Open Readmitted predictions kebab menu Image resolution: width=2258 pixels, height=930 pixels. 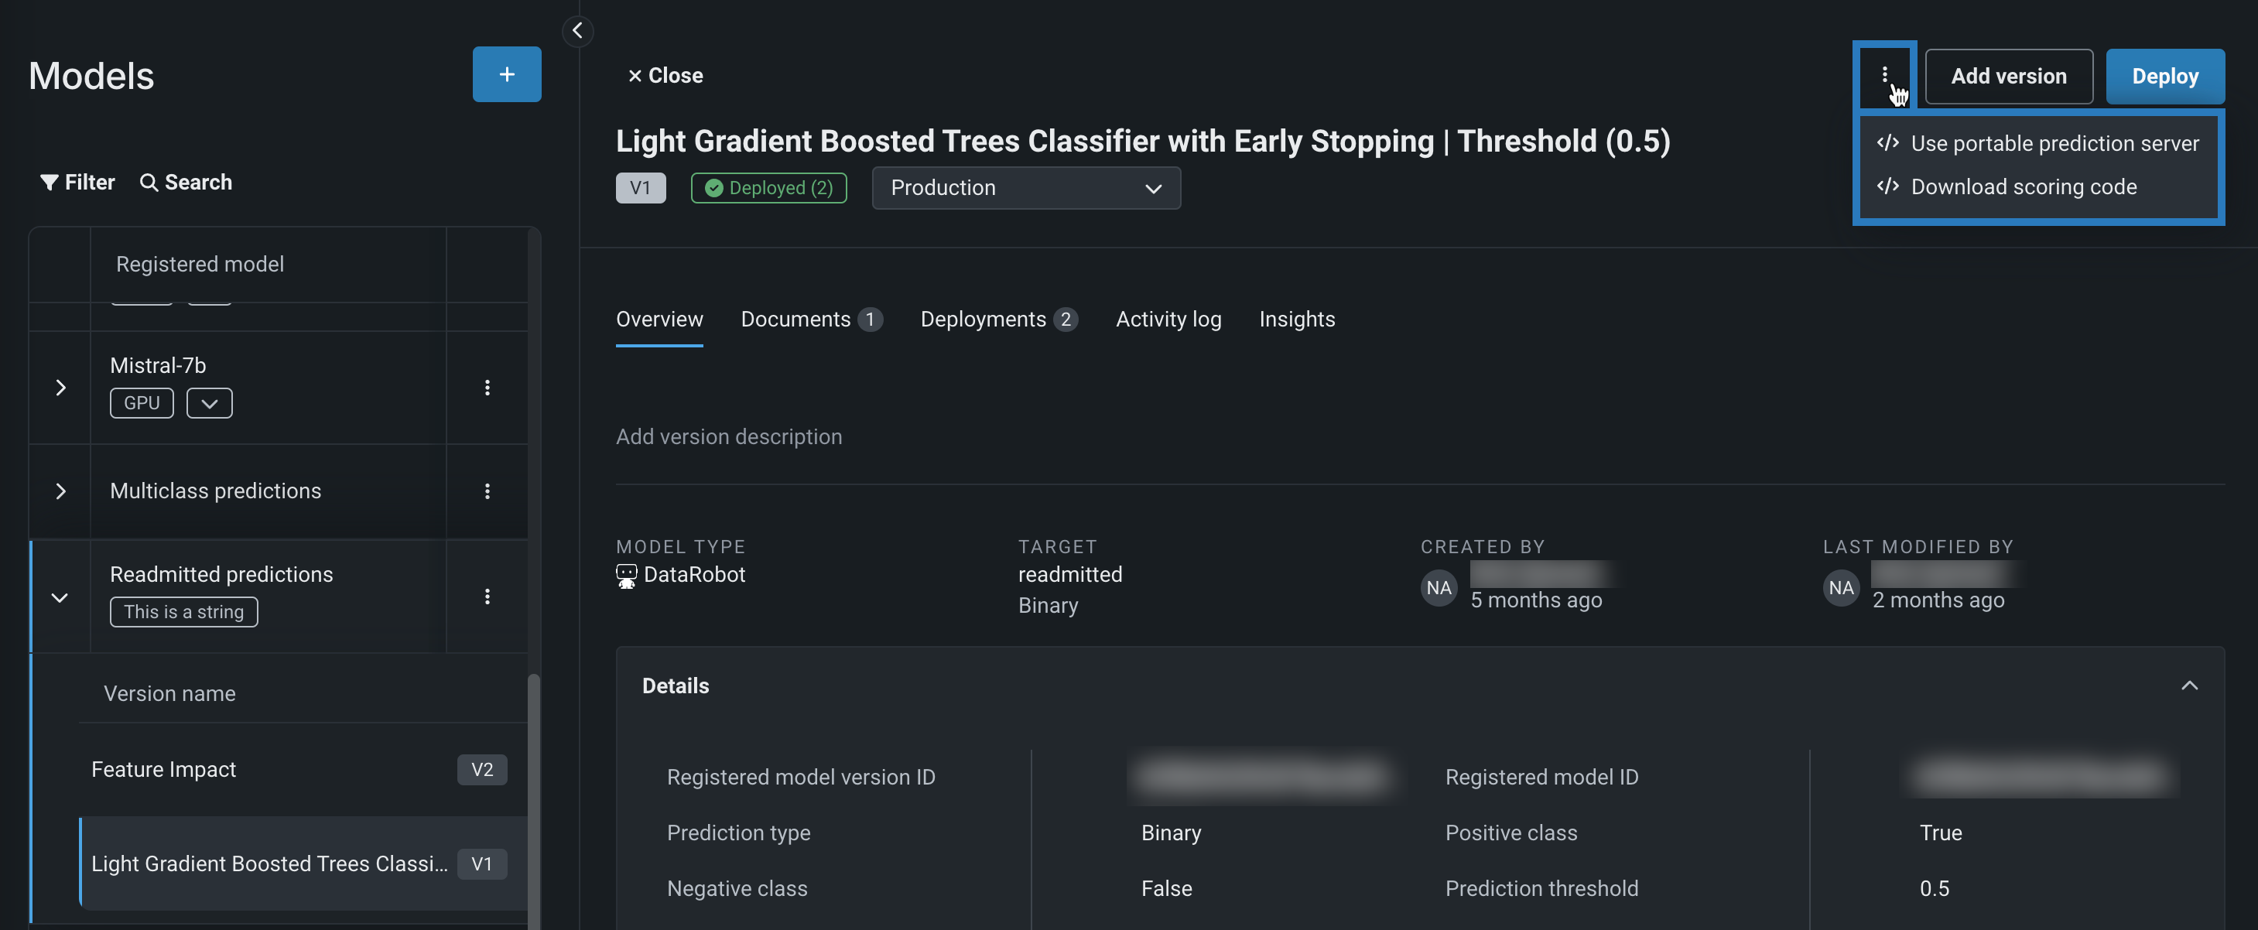coord(487,597)
